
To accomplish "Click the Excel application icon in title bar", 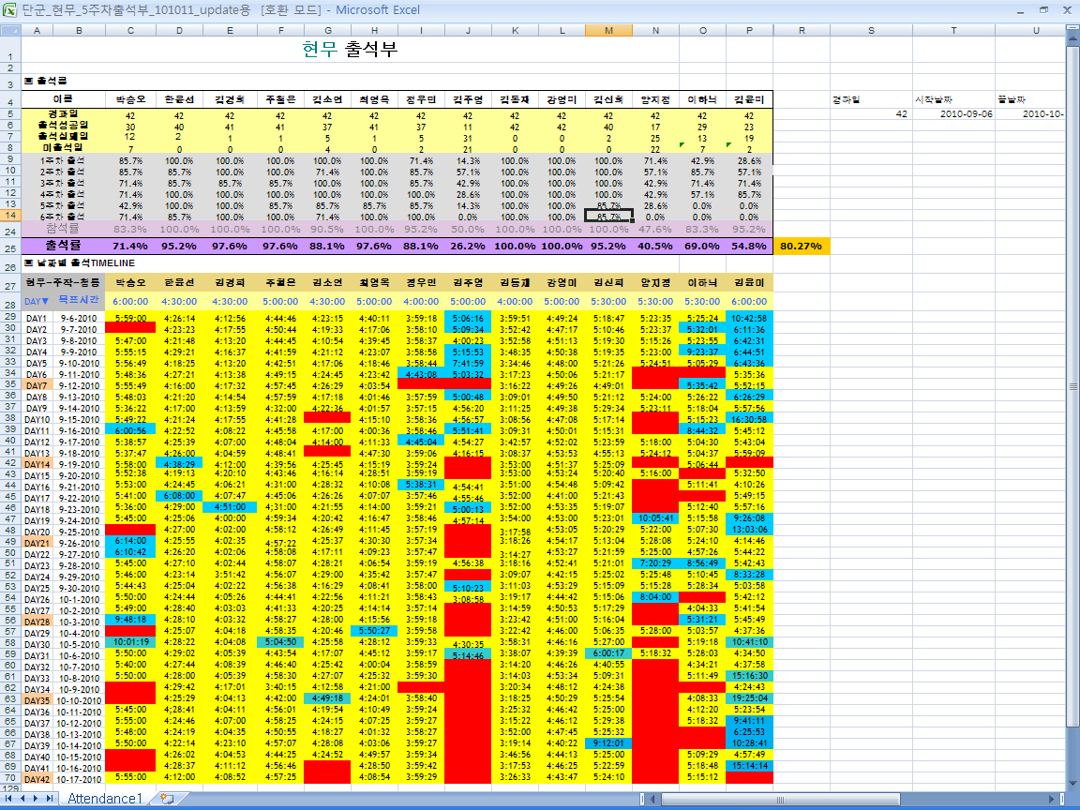I will (9, 10).
